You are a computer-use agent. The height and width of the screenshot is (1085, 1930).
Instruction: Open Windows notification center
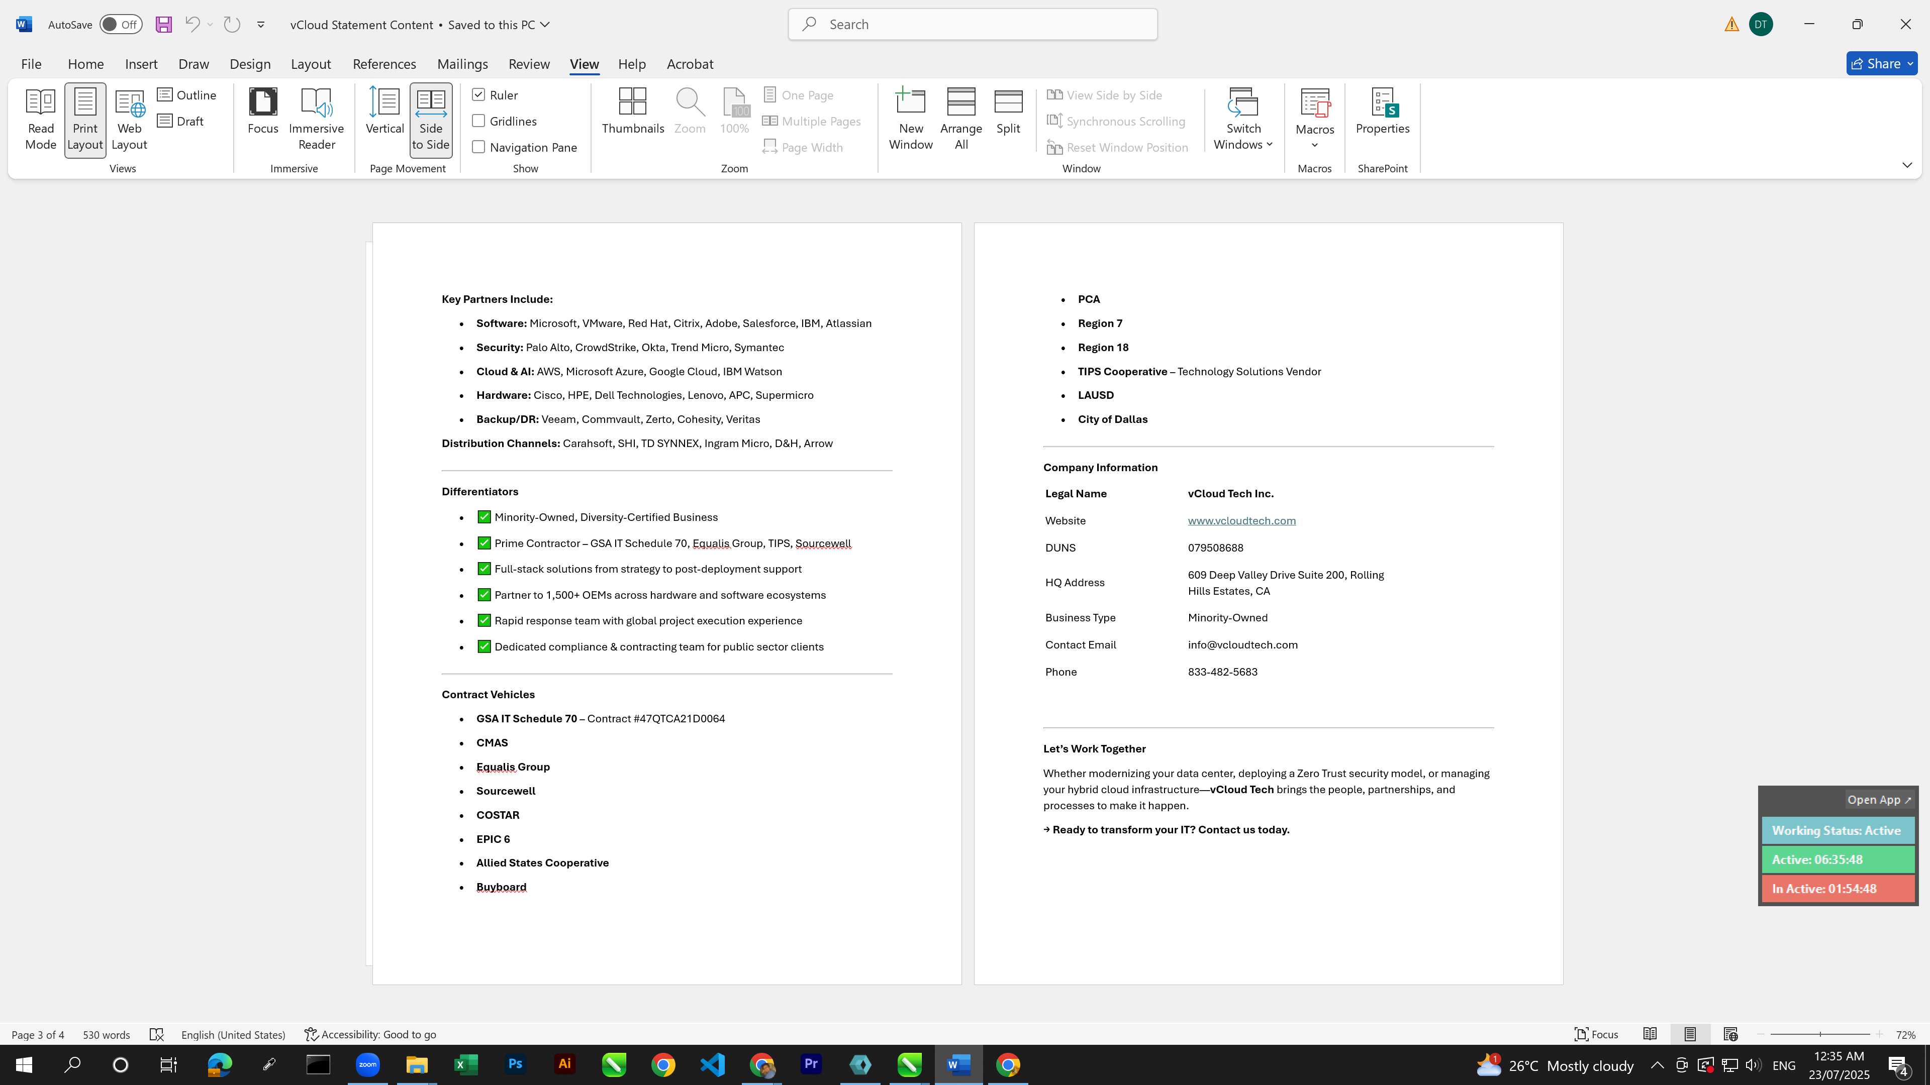pos(1898,1065)
